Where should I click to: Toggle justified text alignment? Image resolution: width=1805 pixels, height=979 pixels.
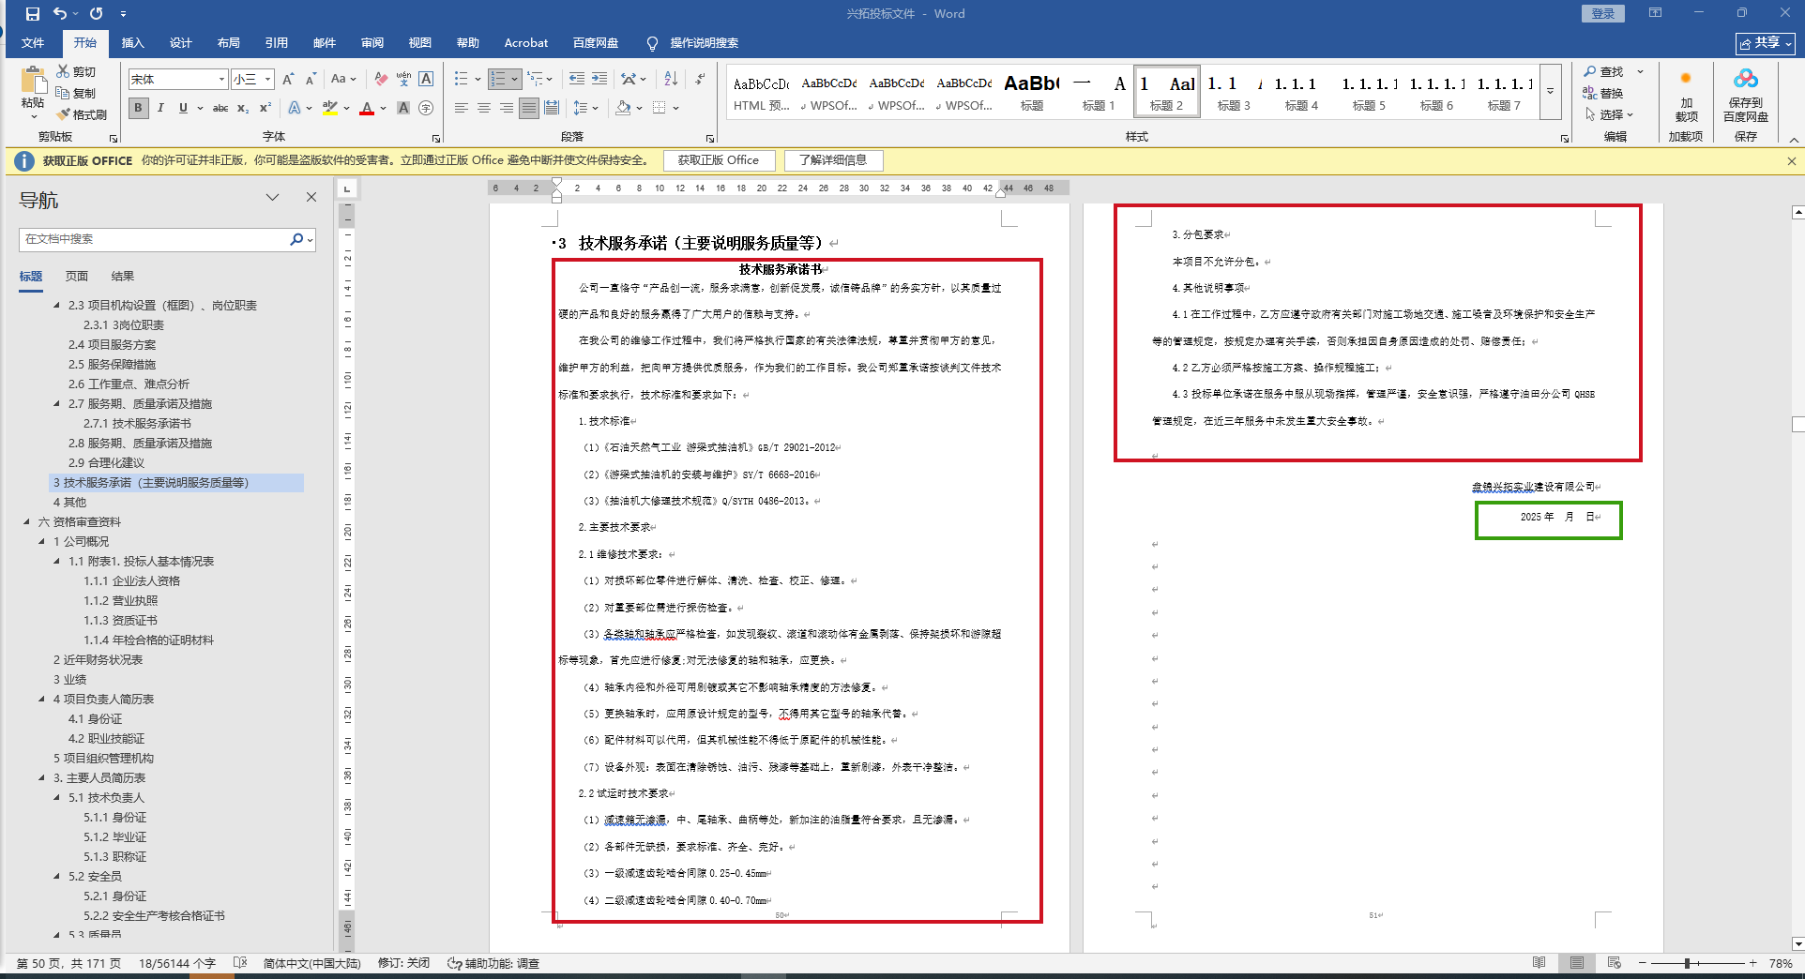pyautogui.click(x=529, y=108)
